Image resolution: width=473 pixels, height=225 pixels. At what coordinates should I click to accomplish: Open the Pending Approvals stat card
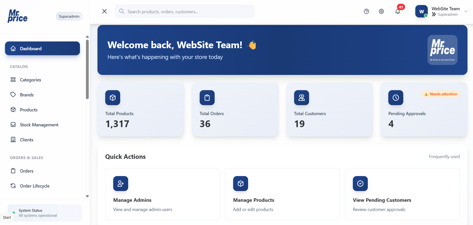[424, 110]
